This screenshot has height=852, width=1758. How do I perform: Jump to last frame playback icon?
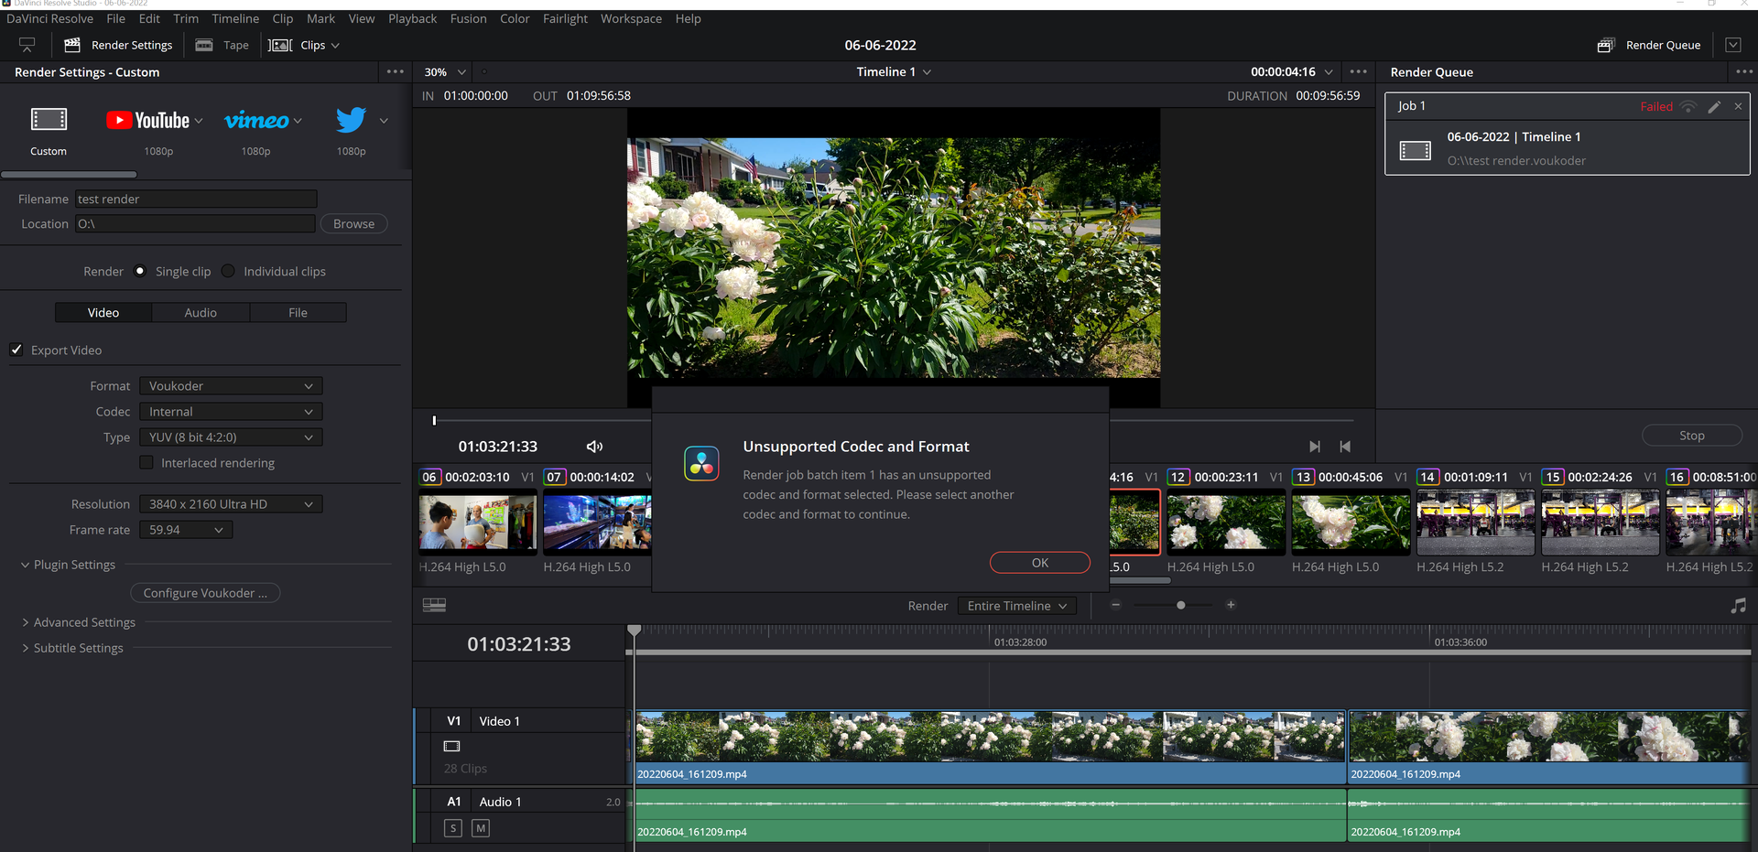coord(1314,447)
